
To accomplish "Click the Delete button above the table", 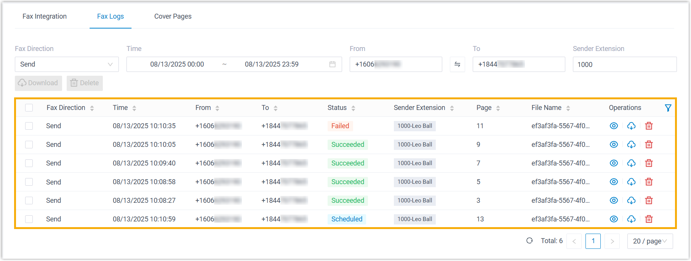I will coord(85,83).
